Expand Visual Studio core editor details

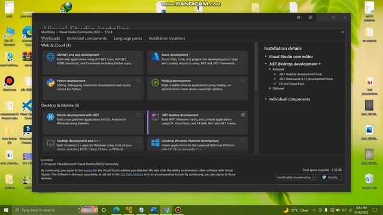pos(266,56)
